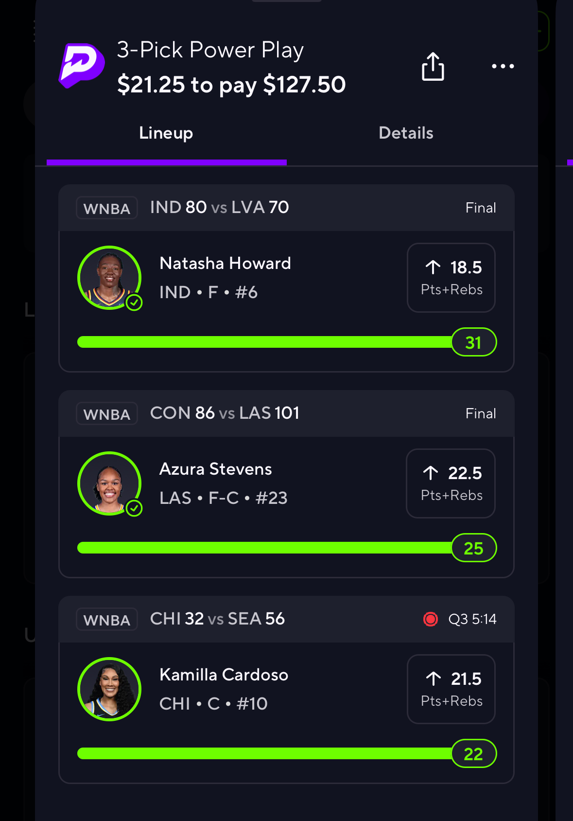Tap Natasha Howard's green checkmark badge

[x=134, y=303]
